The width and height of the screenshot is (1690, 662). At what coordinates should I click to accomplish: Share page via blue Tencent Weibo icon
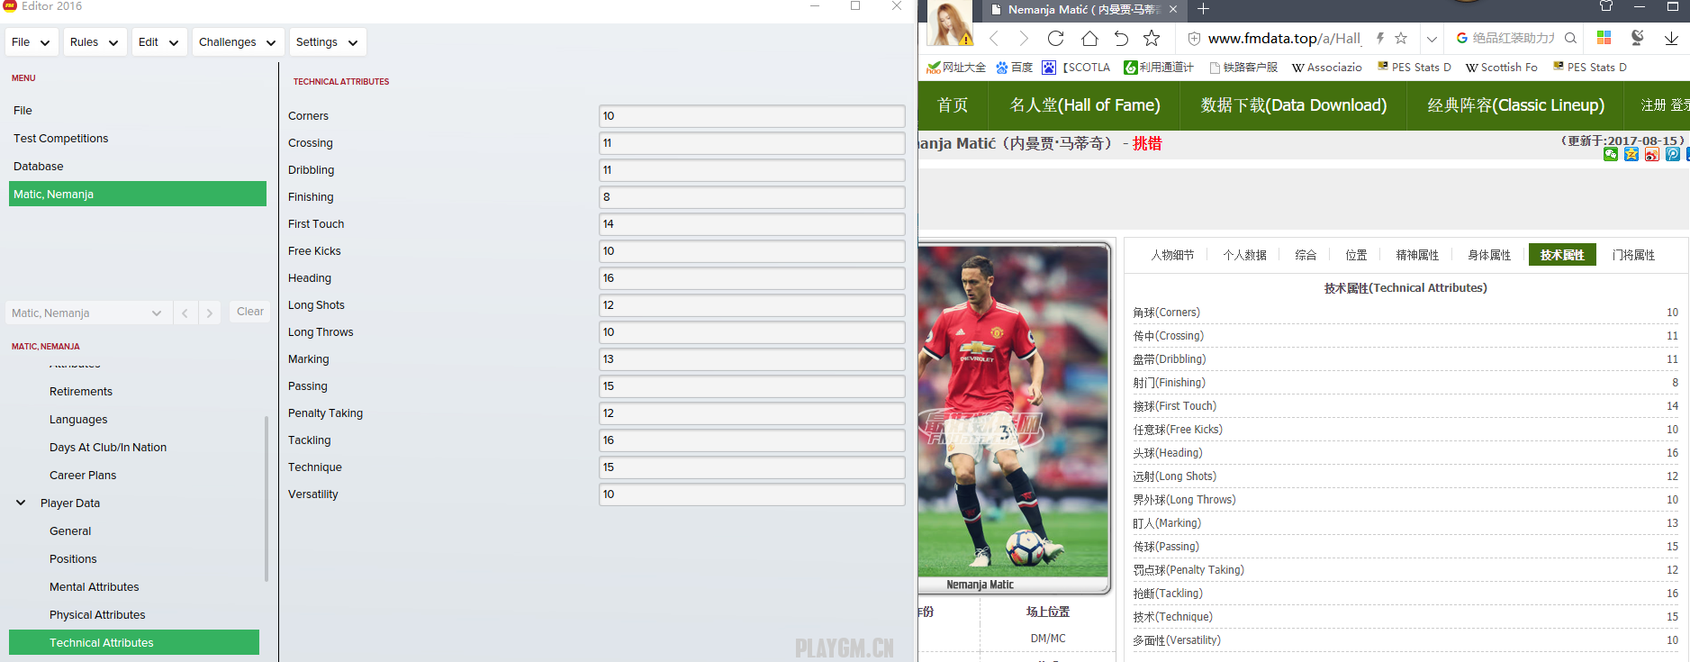point(1673,154)
